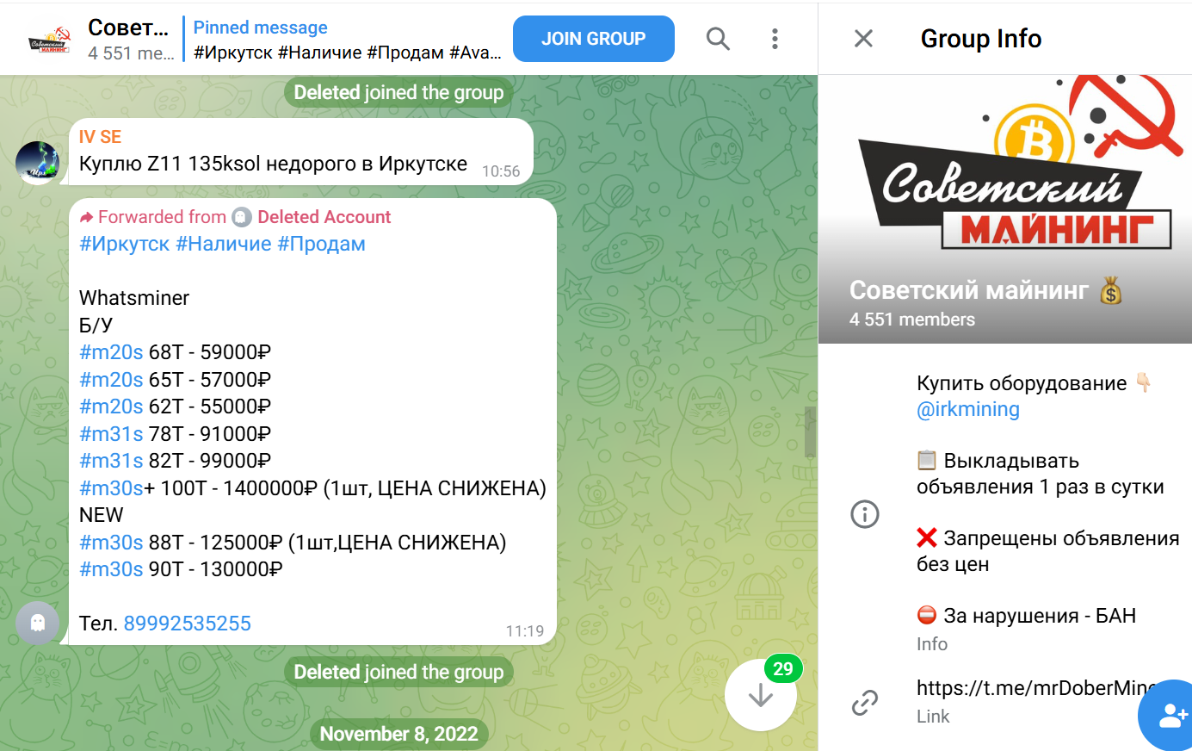
Task: Click the Советский майнинг group banner image
Action: click(1005, 209)
